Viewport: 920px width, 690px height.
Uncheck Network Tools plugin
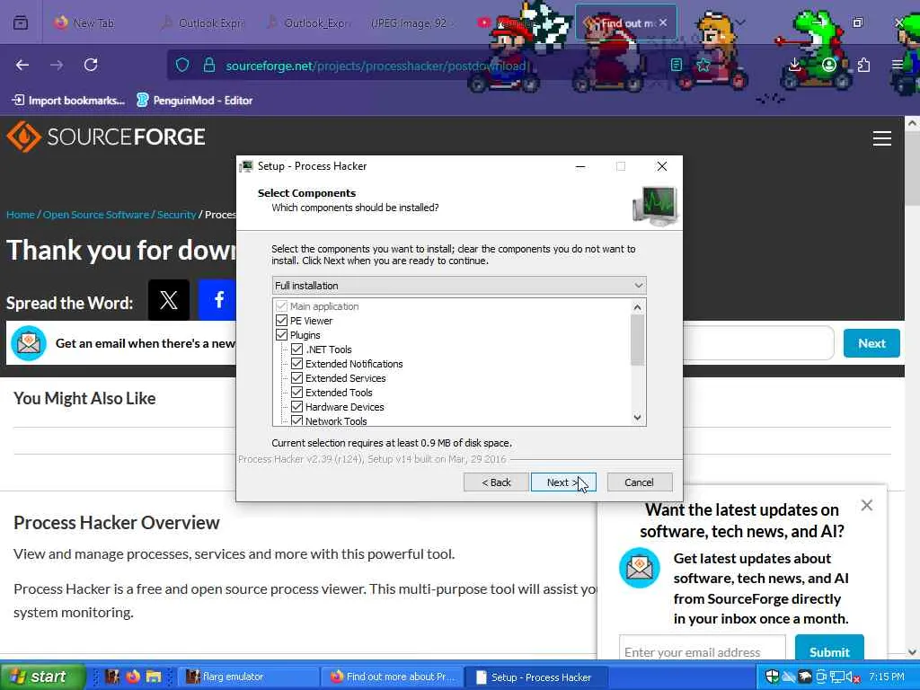coord(296,420)
